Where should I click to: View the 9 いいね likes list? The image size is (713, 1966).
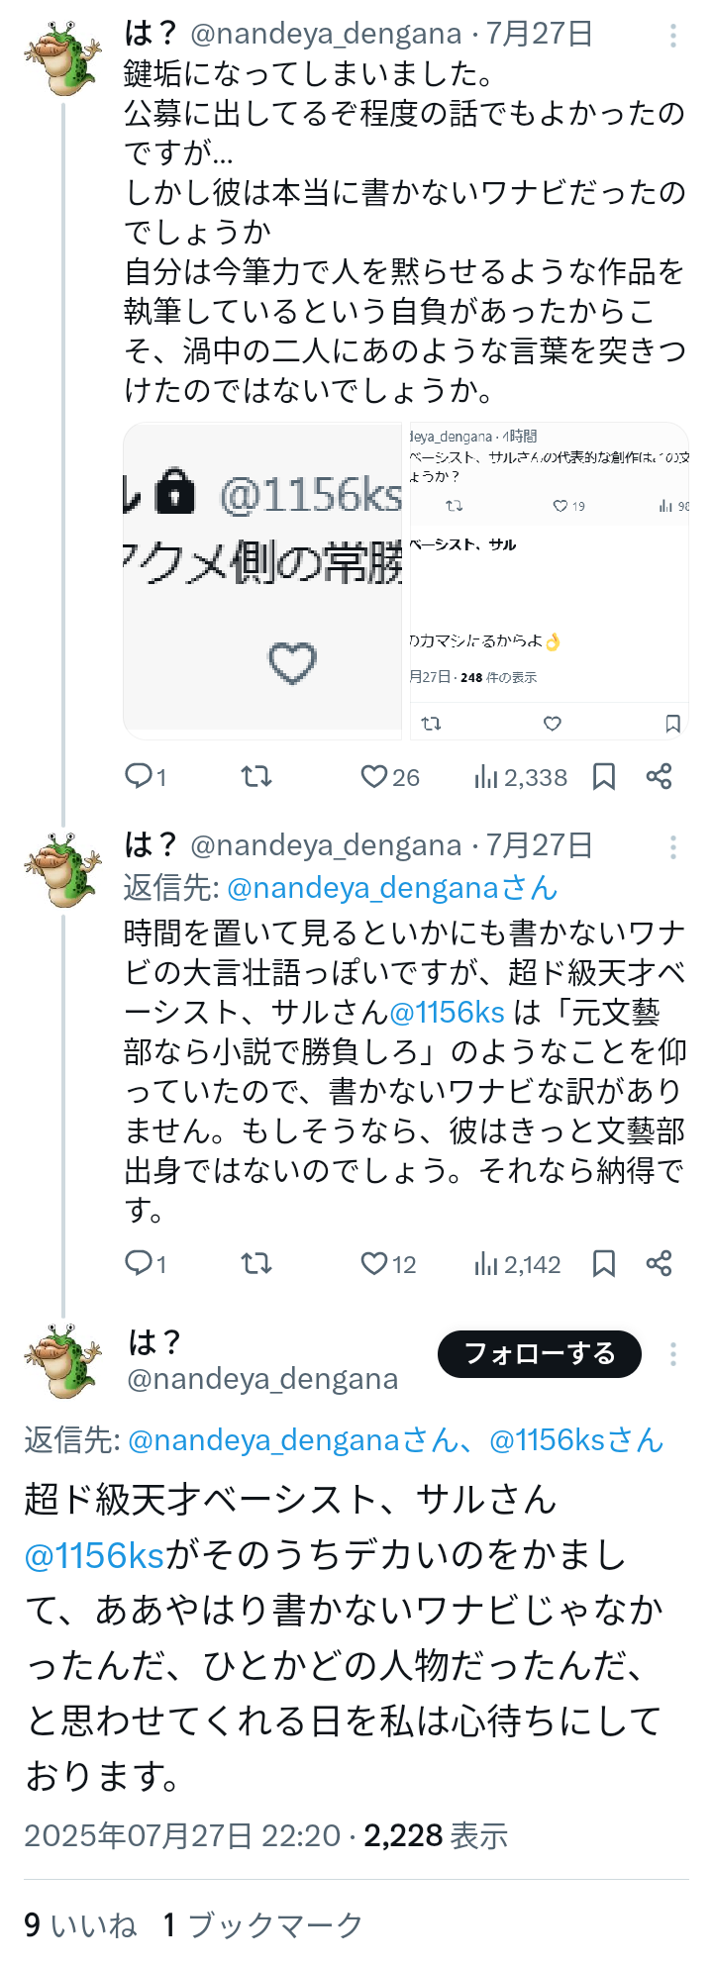(80, 1925)
